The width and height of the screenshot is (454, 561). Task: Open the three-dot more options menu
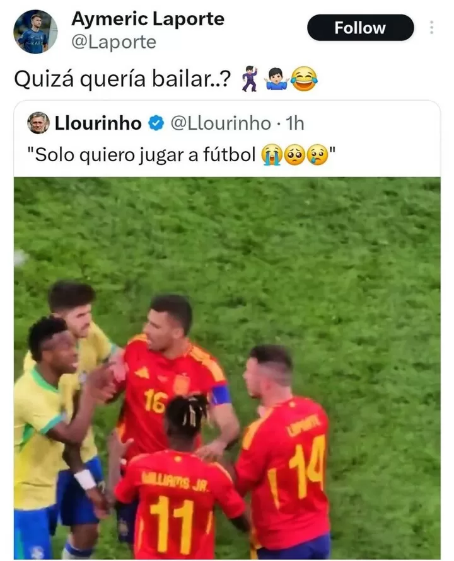[x=431, y=28]
